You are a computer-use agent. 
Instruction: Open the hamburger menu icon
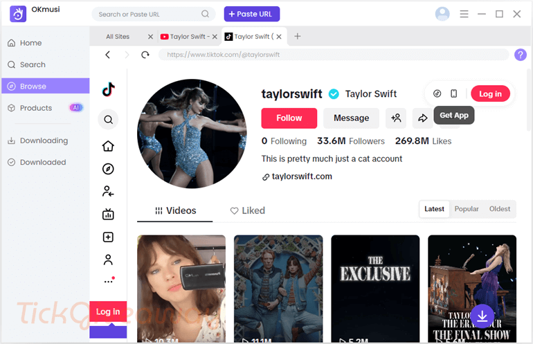coord(464,14)
